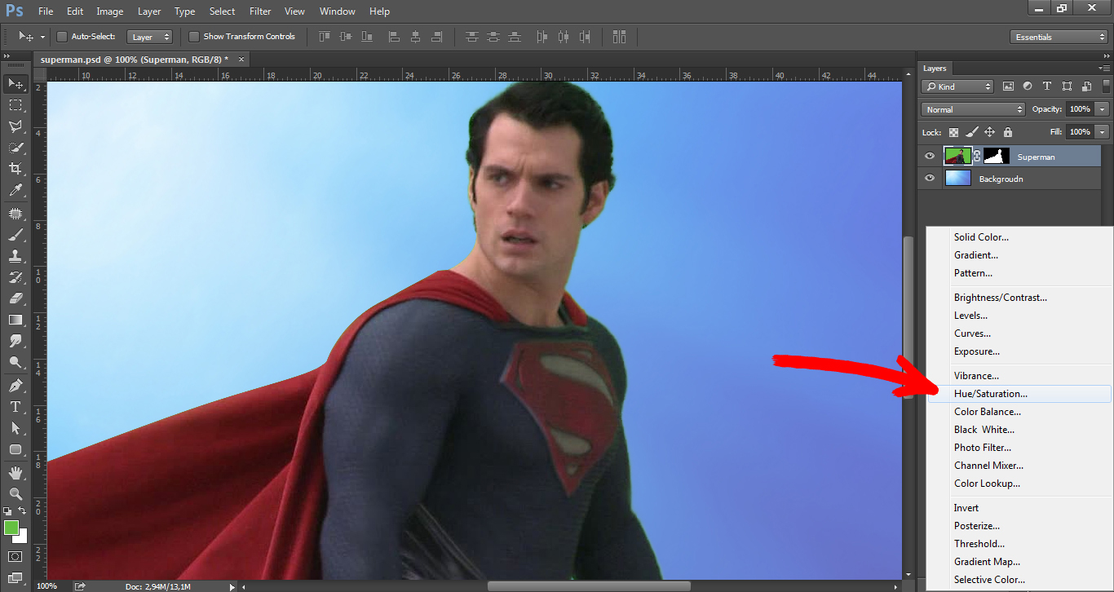The height and width of the screenshot is (592, 1114).
Task: Open the Auto-Select Layer dropdown
Action: point(150,37)
